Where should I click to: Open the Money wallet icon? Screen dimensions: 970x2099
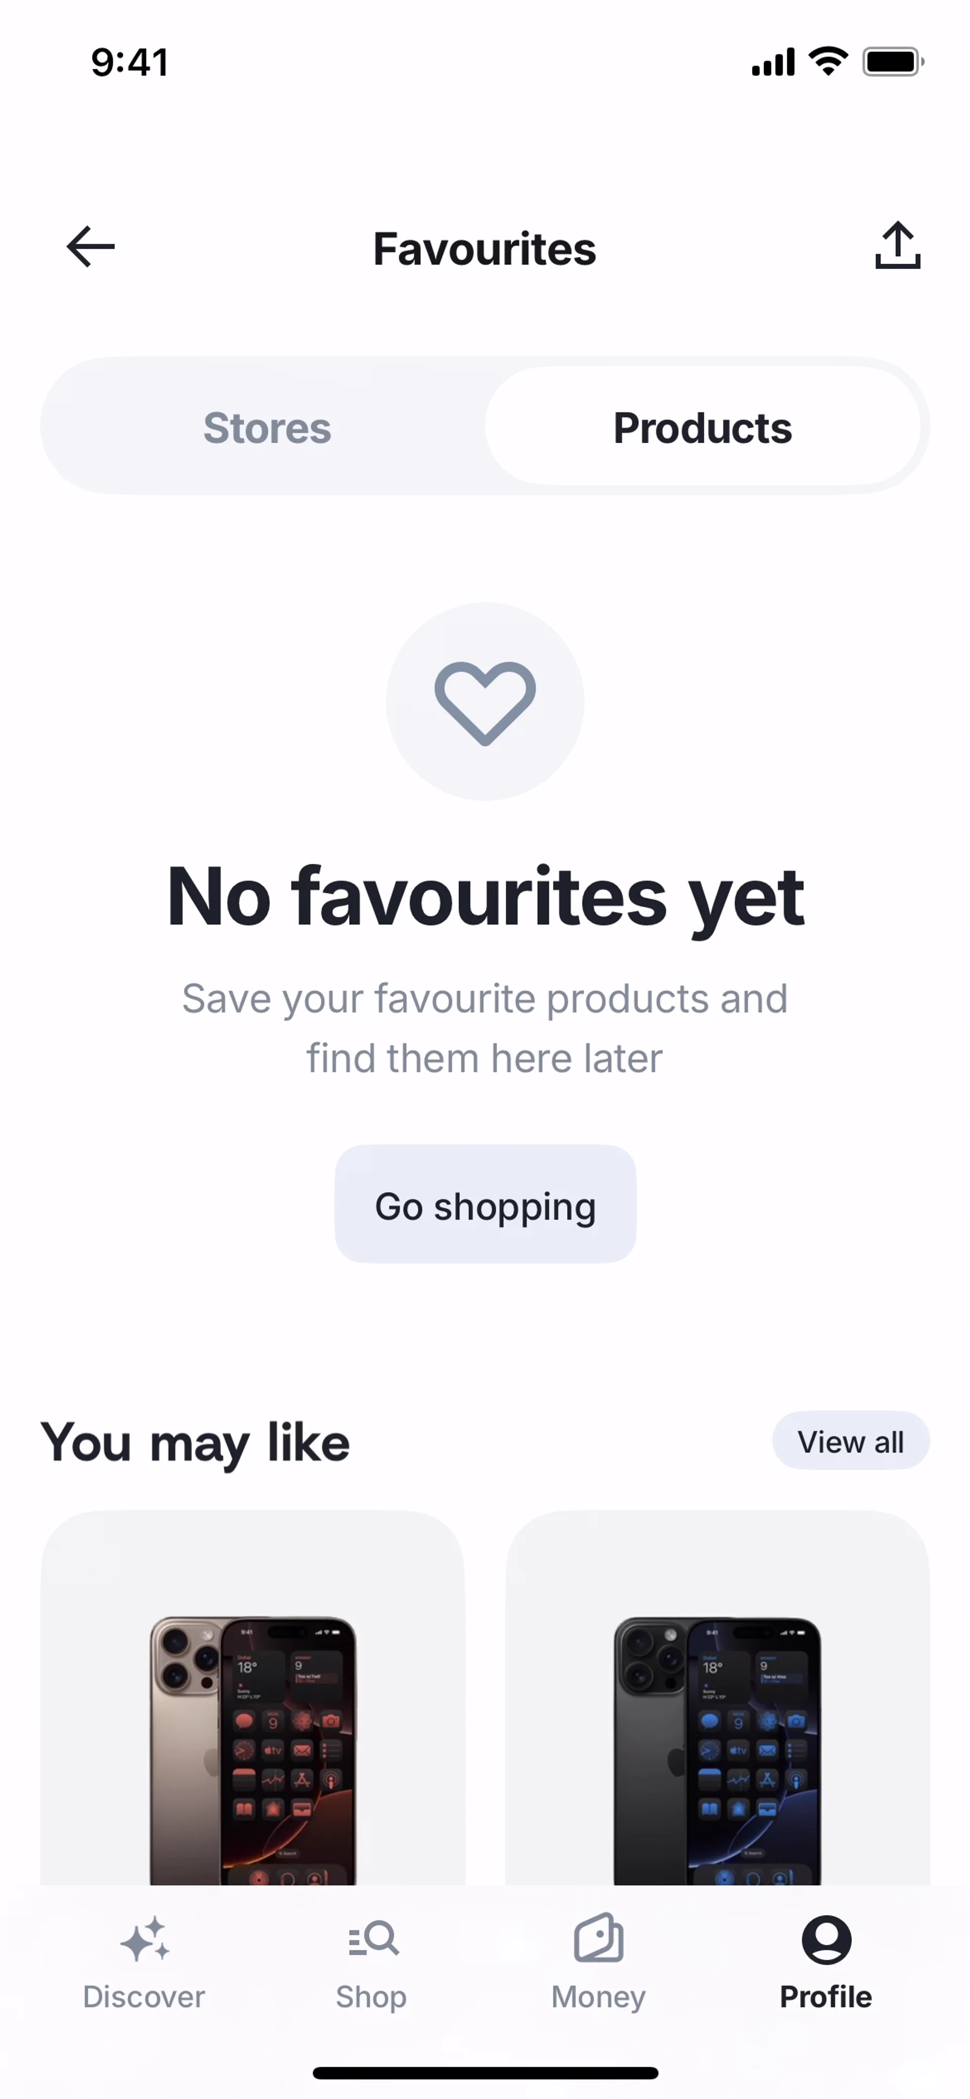(x=599, y=1938)
